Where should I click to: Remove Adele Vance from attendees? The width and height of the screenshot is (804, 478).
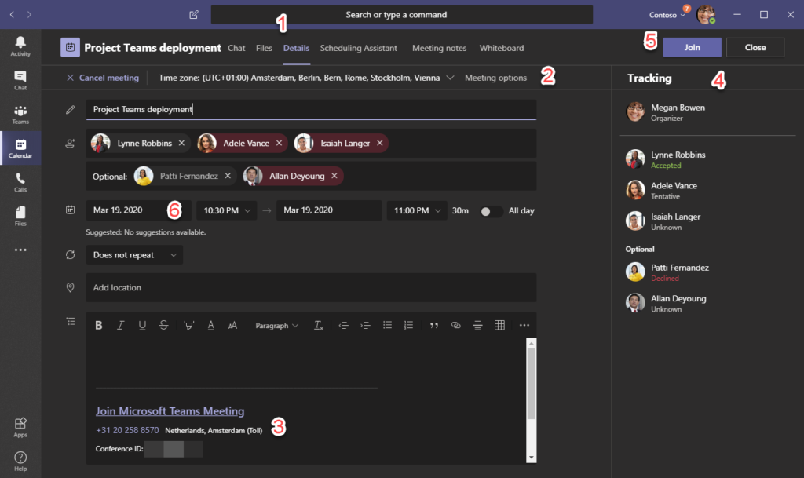click(279, 143)
